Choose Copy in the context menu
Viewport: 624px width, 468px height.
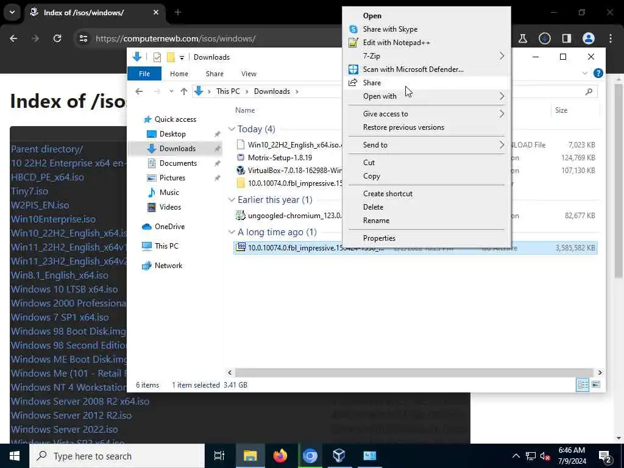(372, 176)
